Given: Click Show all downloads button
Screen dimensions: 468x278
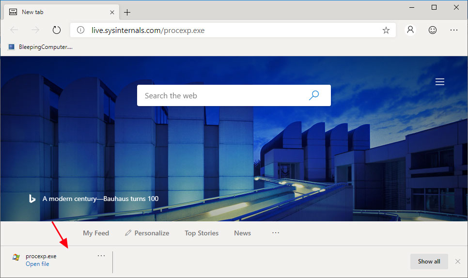Looking at the screenshot, I should pos(429,262).
